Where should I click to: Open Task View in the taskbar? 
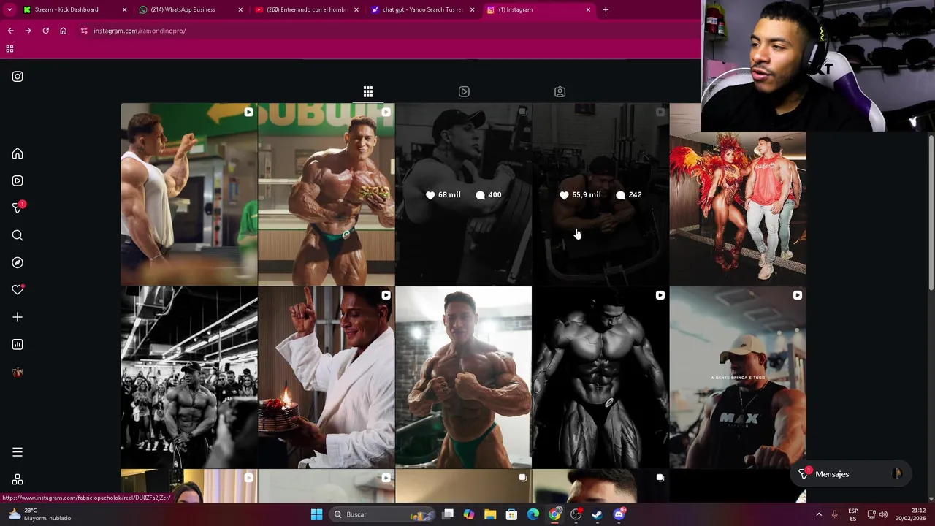pos(448,514)
